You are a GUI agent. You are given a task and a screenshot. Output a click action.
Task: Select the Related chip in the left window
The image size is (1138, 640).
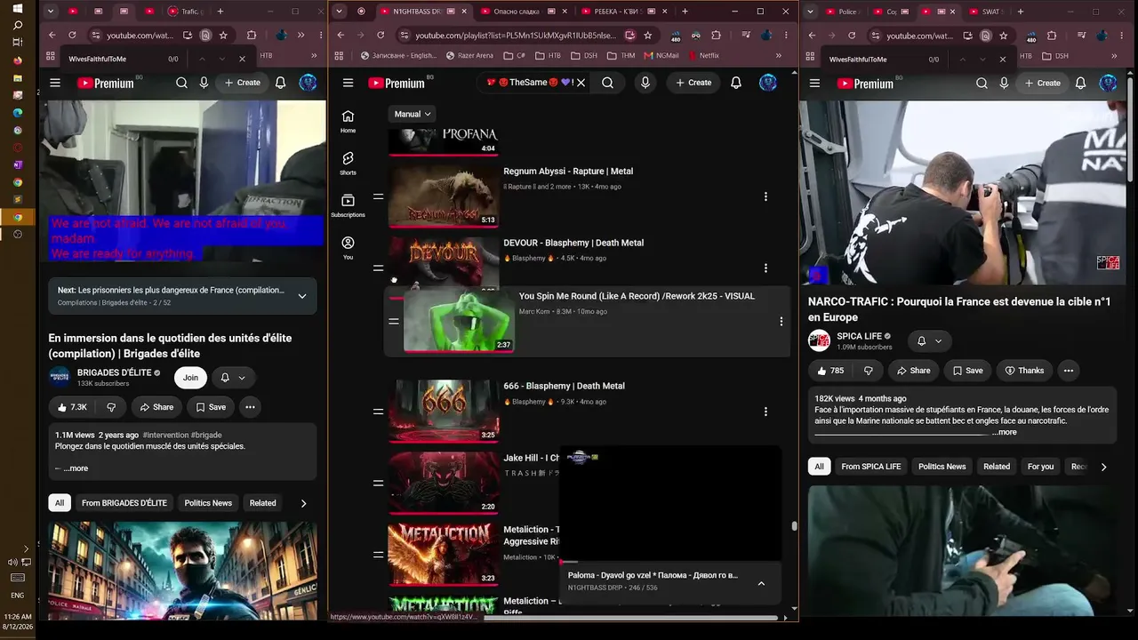262,503
